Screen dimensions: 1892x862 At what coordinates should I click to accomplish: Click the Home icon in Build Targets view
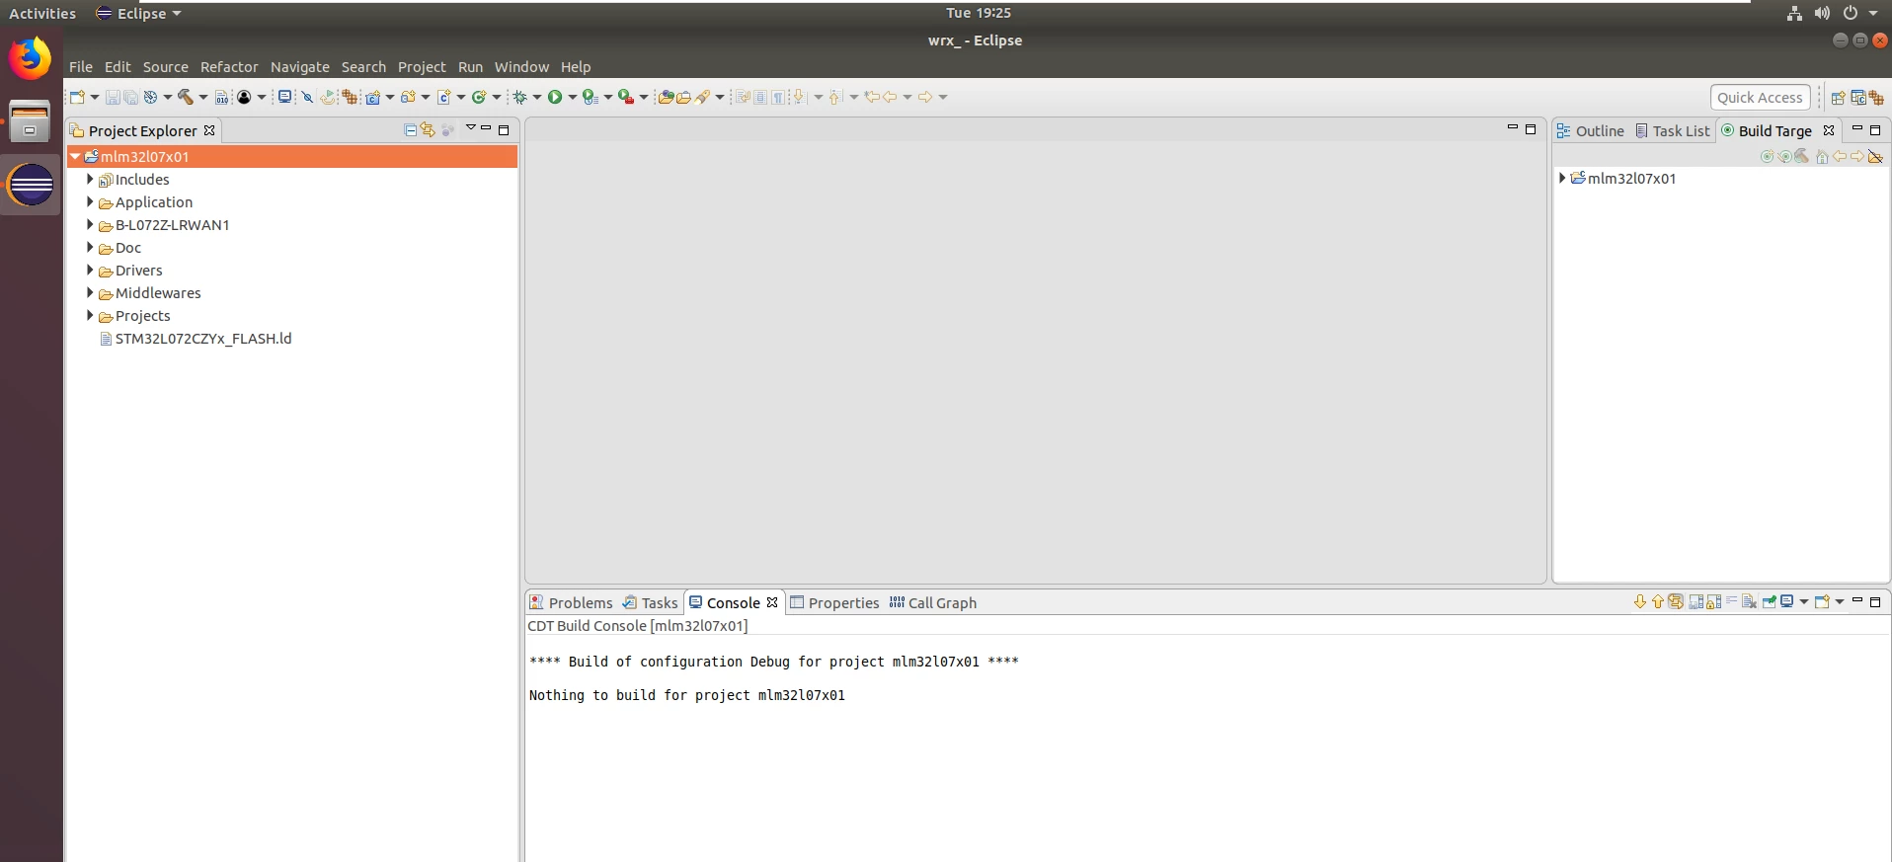coord(1822,157)
